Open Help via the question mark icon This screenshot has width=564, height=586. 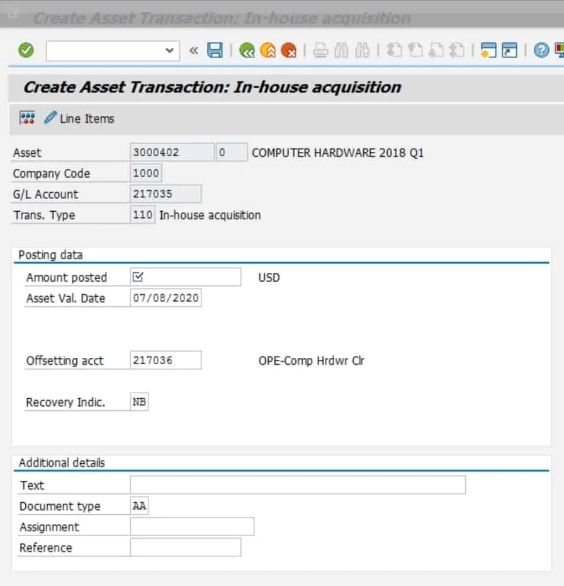pyautogui.click(x=541, y=50)
